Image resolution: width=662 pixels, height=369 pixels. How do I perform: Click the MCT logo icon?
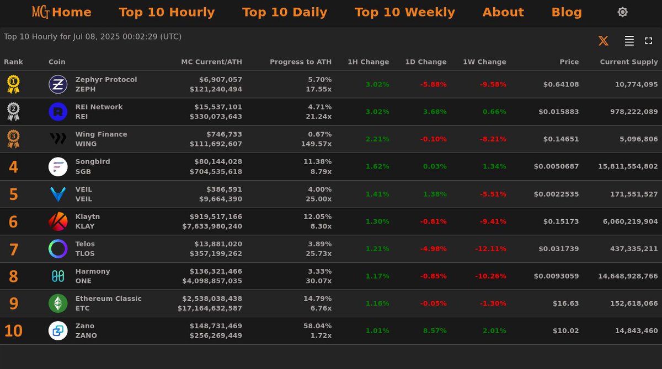[40, 12]
